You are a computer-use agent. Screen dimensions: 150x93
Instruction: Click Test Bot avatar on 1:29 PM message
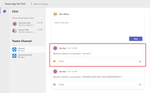(55, 72)
